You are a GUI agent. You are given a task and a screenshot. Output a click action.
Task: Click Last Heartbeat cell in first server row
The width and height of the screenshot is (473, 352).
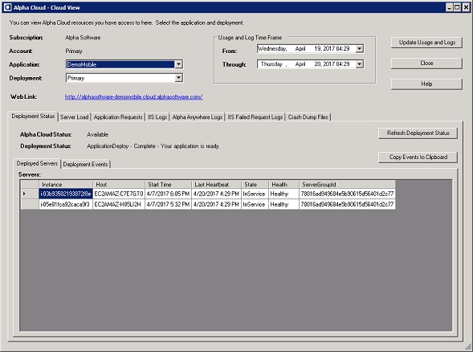pyautogui.click(x=217, y=194)
